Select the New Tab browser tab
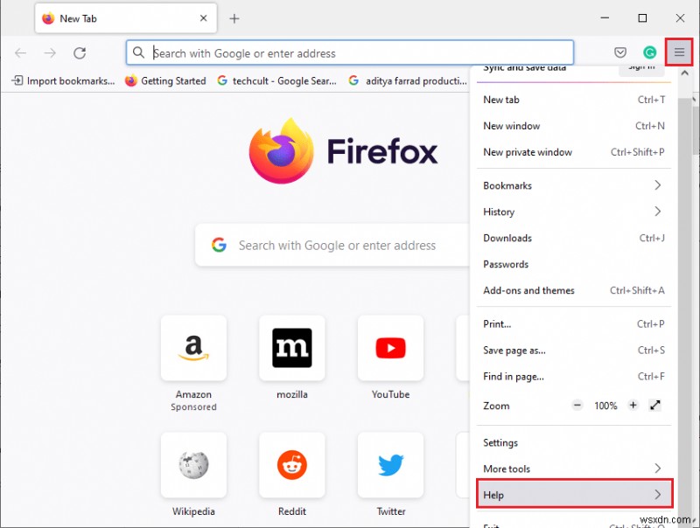700x528 pixels. [126, 18]
